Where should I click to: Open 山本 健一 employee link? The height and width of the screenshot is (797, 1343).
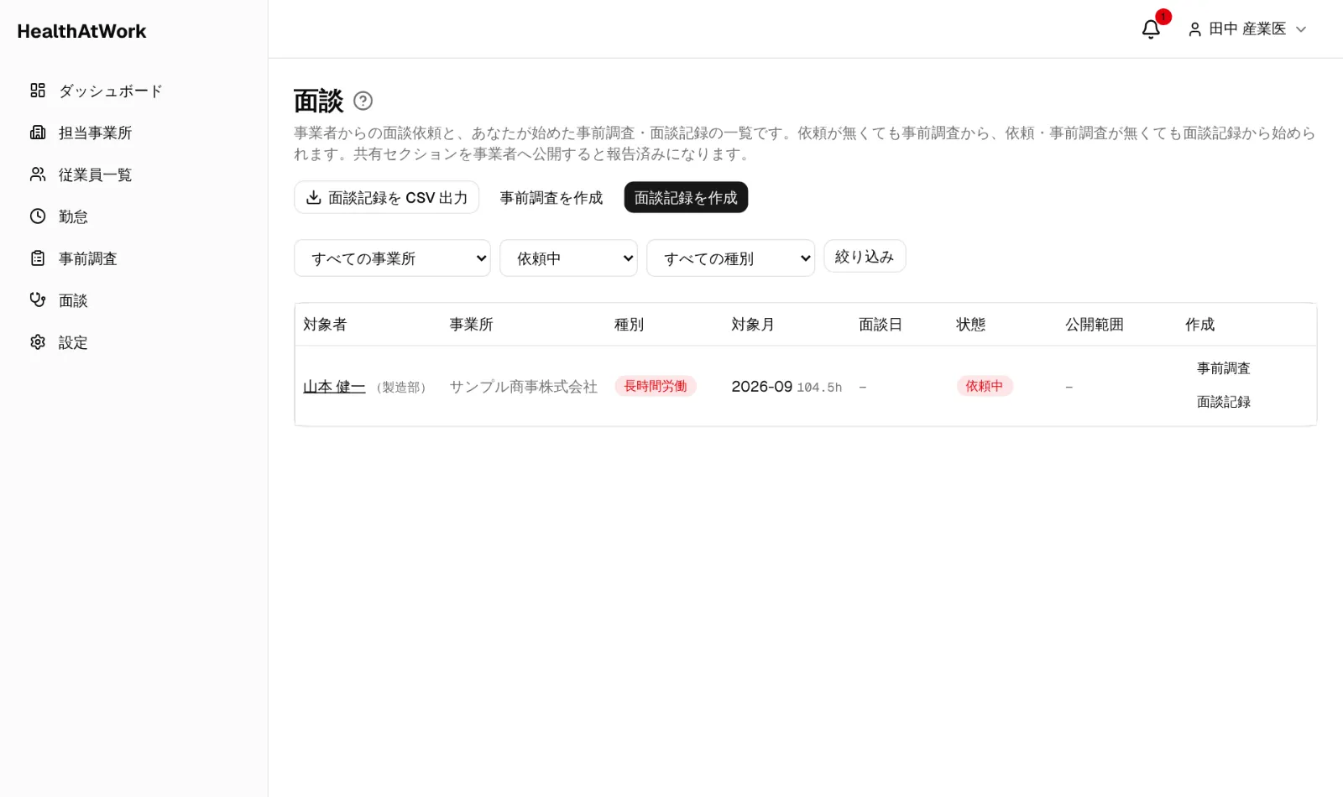(334, 387)
